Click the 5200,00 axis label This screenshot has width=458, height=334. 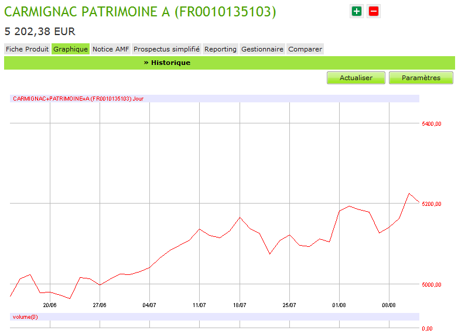pos(432,204)
